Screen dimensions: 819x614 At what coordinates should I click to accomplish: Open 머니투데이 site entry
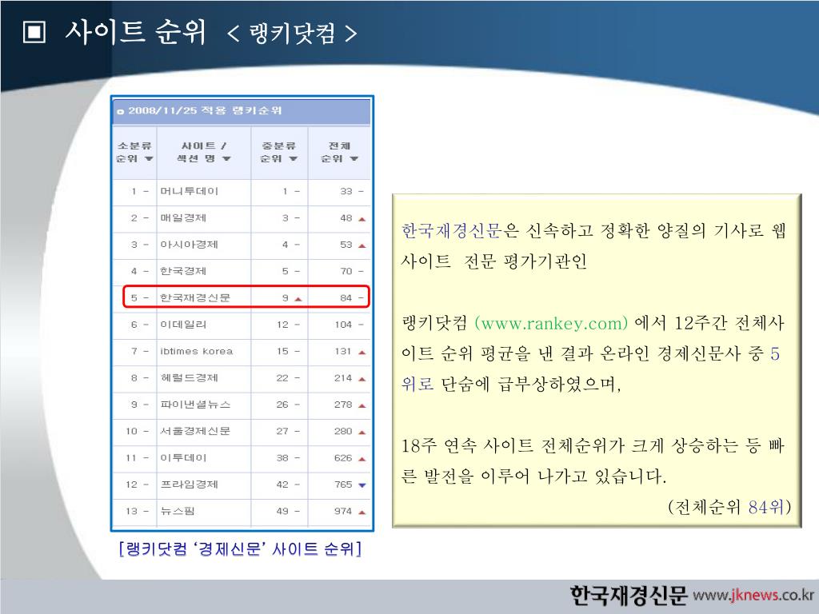pos(189,191)
